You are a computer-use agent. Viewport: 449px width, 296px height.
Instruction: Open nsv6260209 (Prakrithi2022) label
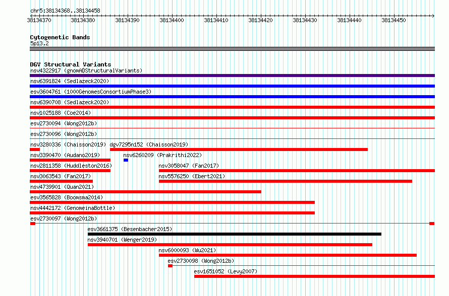coord(162,155)
